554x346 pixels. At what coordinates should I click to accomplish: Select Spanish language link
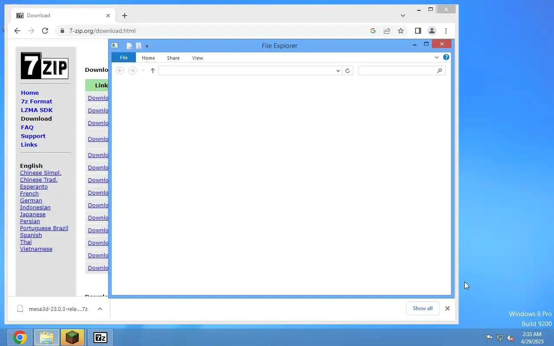click(x=31, y=235)
